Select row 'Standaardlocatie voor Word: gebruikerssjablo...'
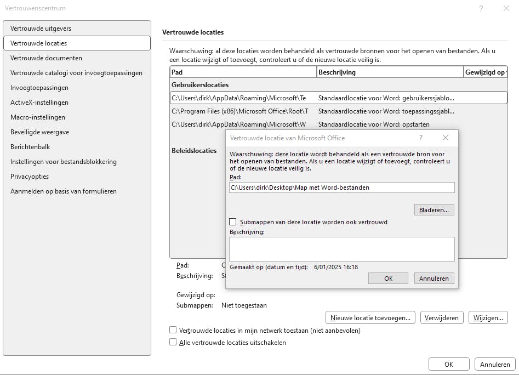The width and height of the screenshot is (519, 375). [338, 98]
